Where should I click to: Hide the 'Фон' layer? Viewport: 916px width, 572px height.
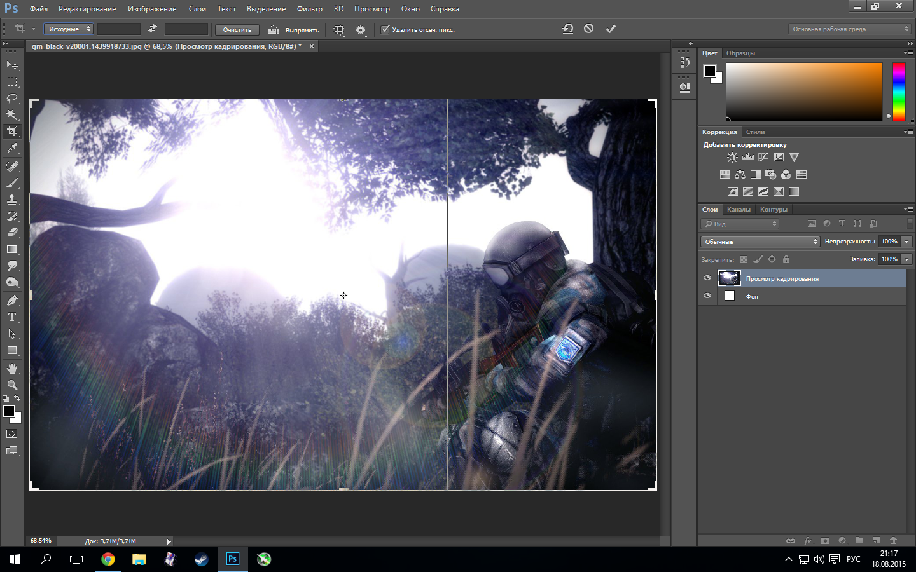(707, 296)
